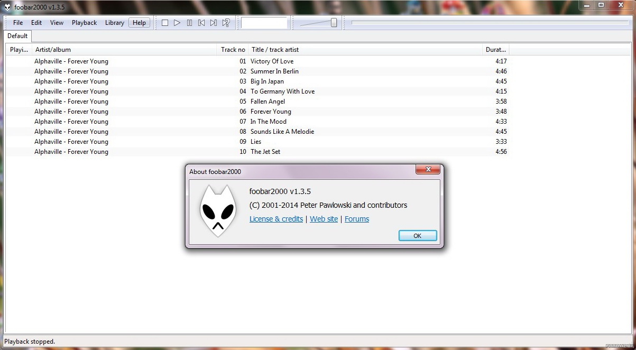
Task: Select track In The Mood
Action: point(269,122)
